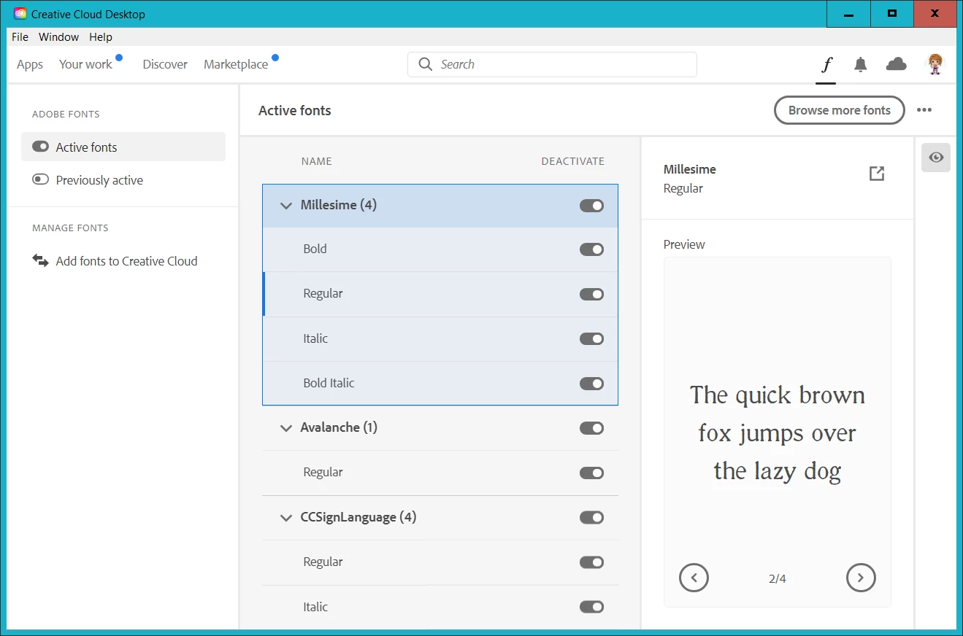Deactivate Millesime Italic
This screenshot has width=963, height=636.
pos(592,339)
